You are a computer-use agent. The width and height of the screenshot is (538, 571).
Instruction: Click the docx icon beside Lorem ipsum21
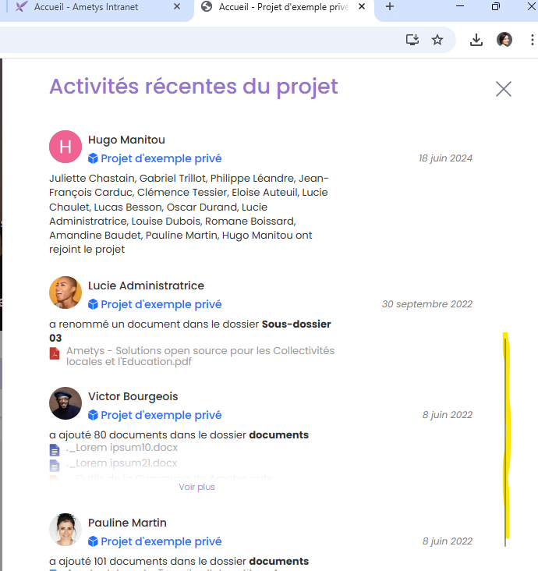click(x=55, y=465)
